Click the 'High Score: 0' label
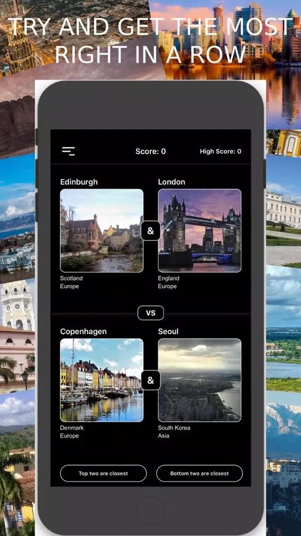 220,152
